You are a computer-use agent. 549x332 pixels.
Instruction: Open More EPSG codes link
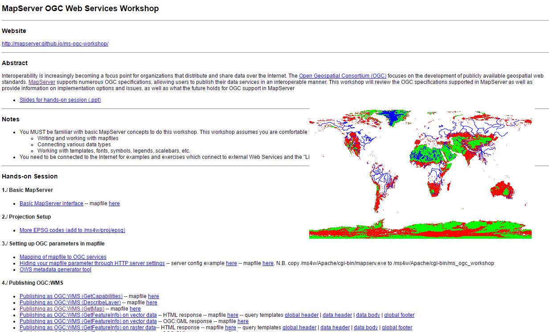click(x=72, y=230)
